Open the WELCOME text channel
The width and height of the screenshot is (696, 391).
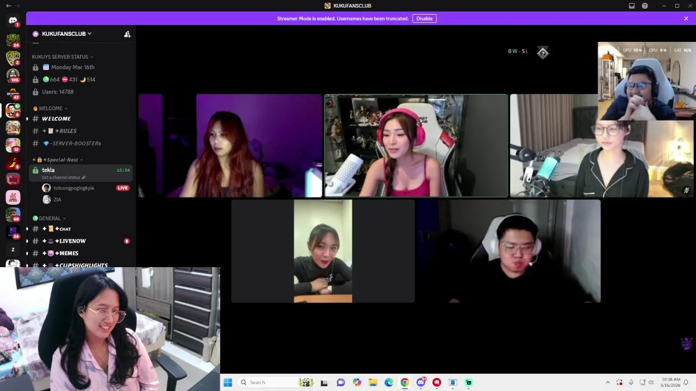[80, 118]
